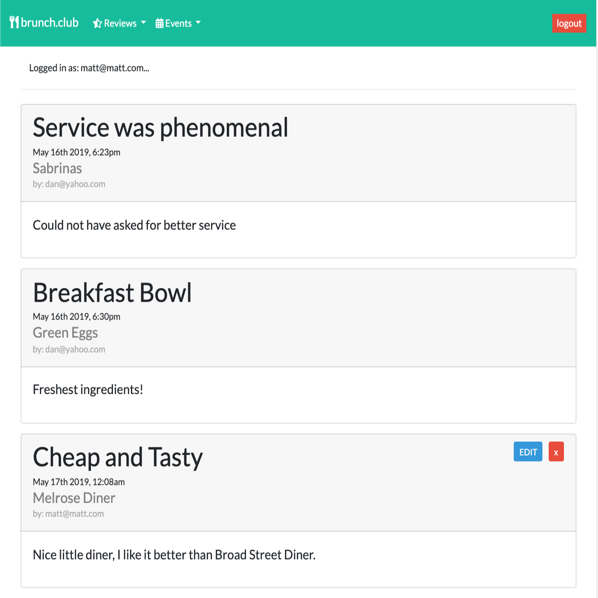Select the "Service was phenomenal" review title

pyautogui.click(x=160, y=128)
